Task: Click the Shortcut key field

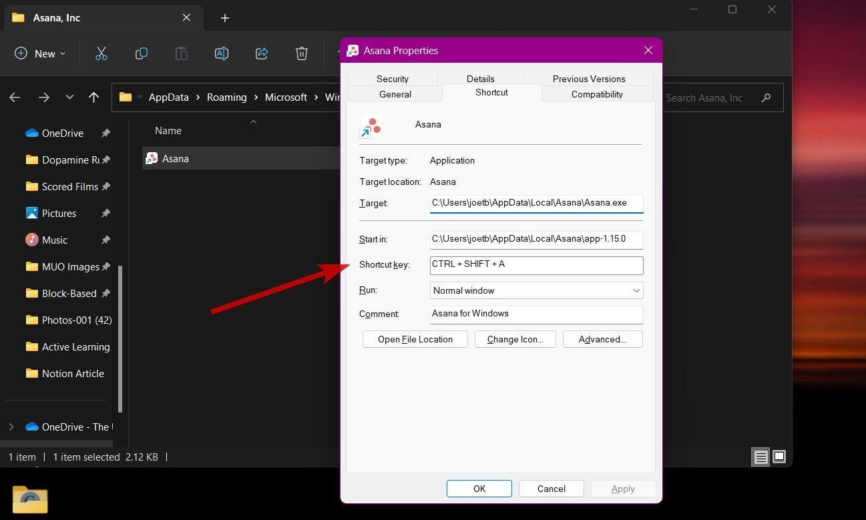Action: 537,265
